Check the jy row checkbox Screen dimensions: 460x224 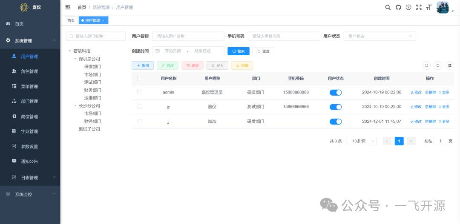(139, 107)
